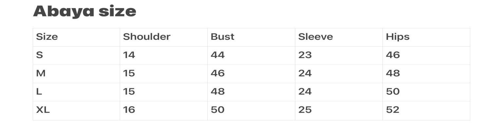
Task: Click the Abaya size heading
Action: 84,11
